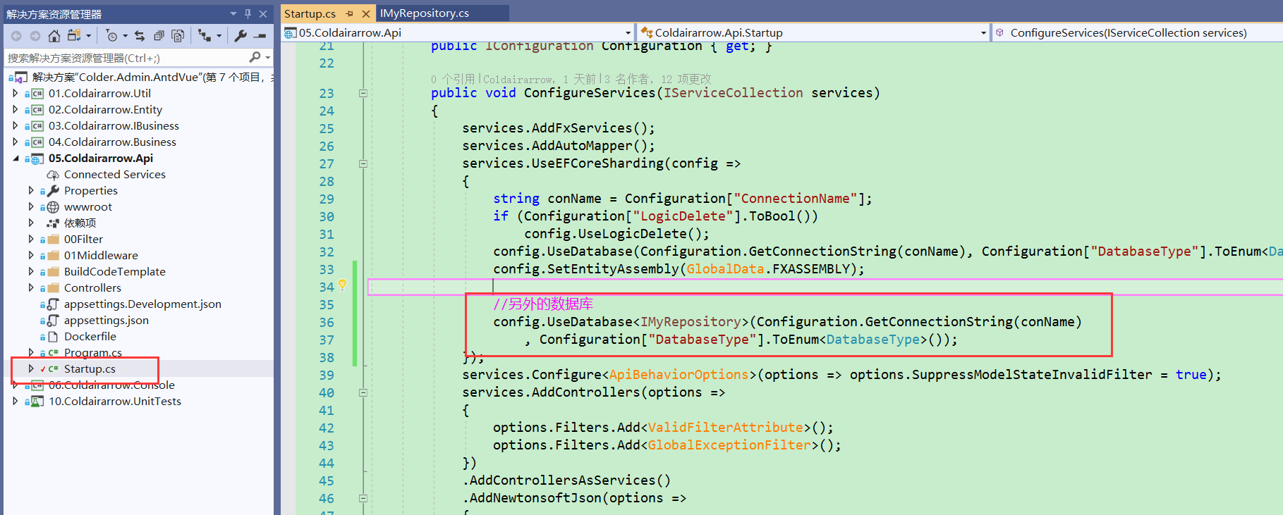Sync with active document using the arrows icon

pyautogui.click(x=140, y=35)
